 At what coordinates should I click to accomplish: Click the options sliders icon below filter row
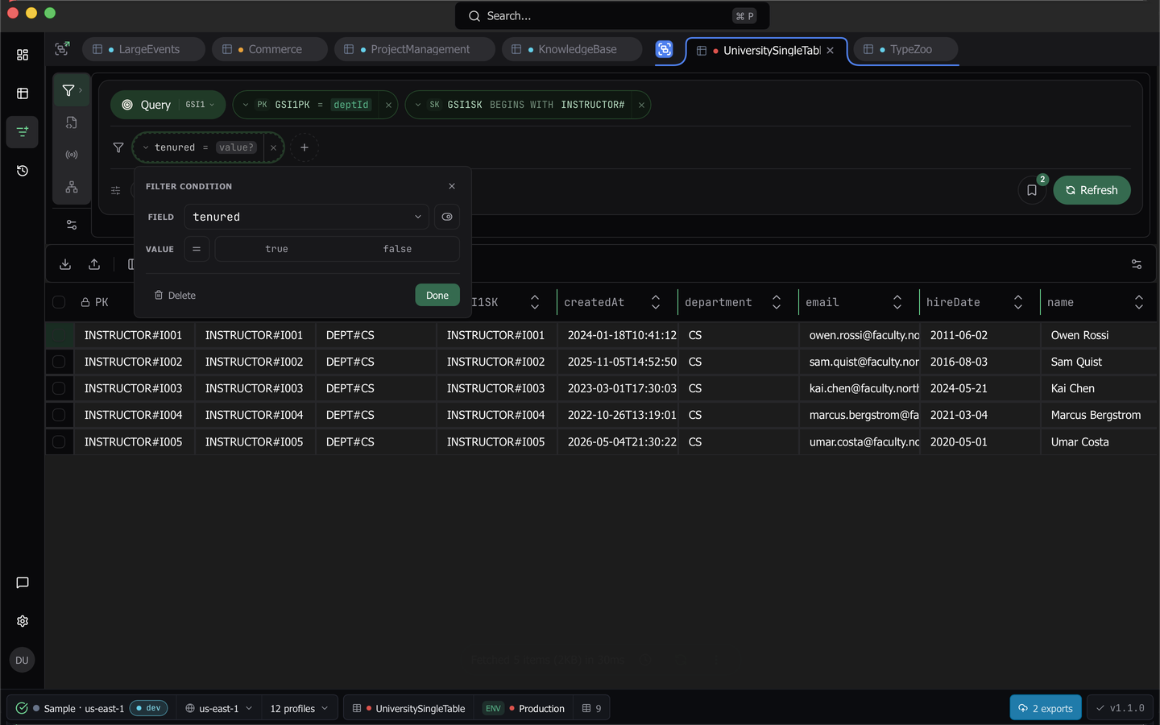tap(115, 191)
